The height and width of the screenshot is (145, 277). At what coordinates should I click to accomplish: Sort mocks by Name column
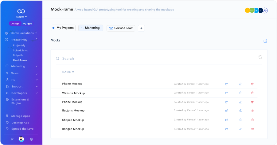coord(68,72)
